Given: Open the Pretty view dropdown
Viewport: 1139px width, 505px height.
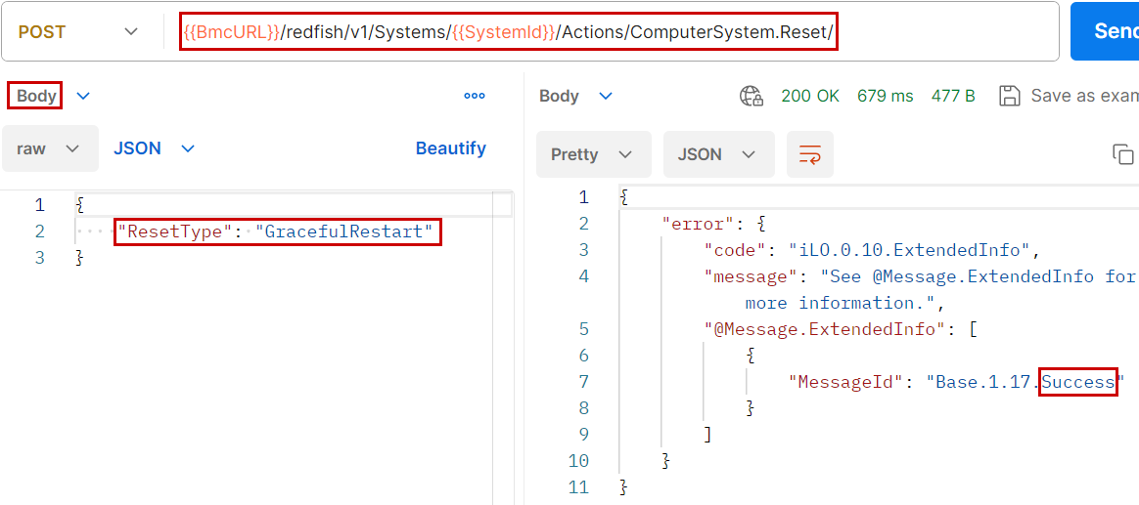Looking at the screenshot, I should 593,154.
